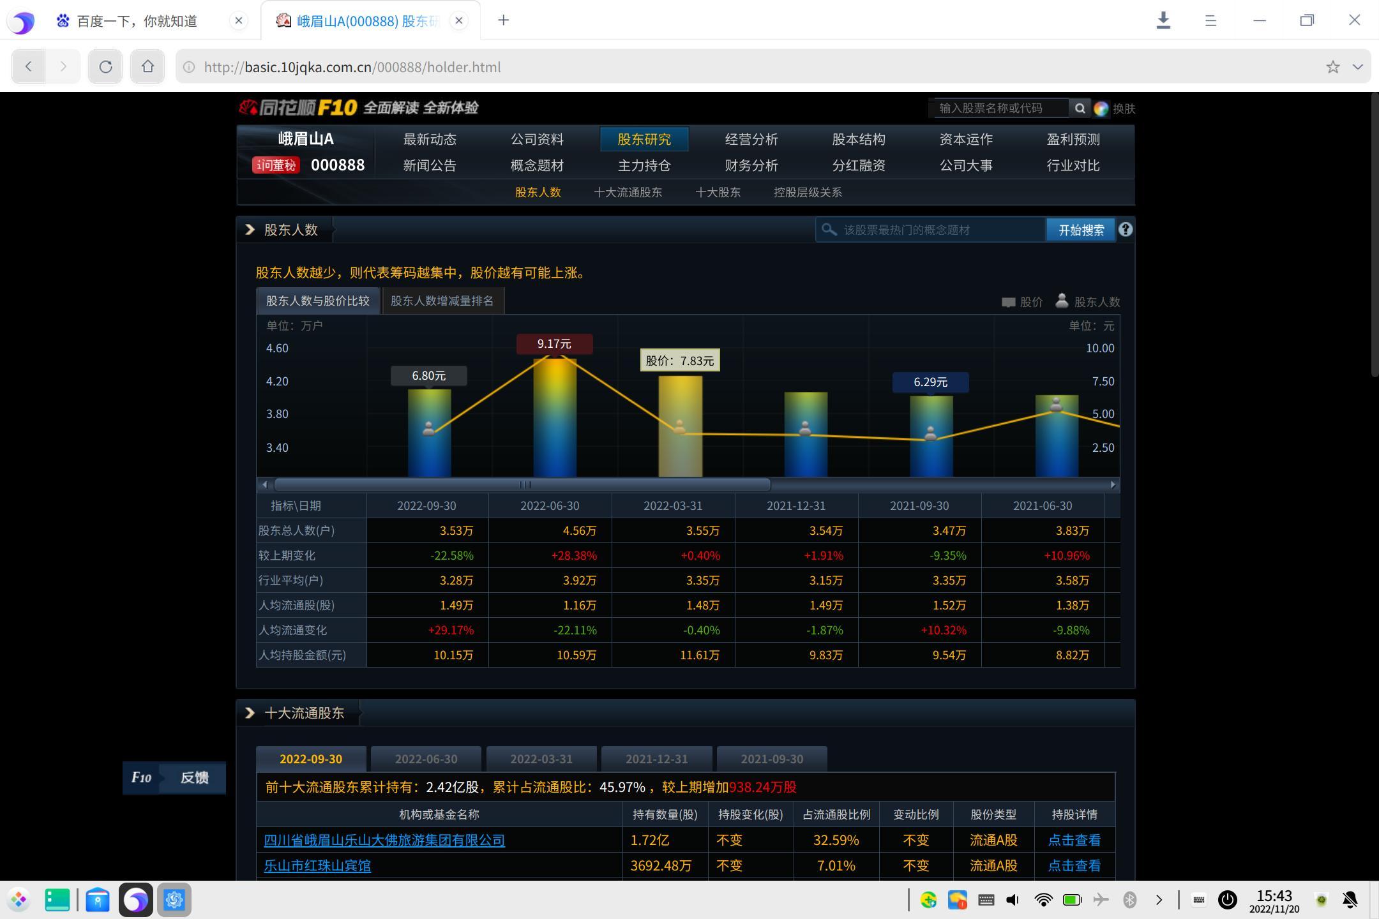Mute notifications with the tray bell icon

(1350, 900)
